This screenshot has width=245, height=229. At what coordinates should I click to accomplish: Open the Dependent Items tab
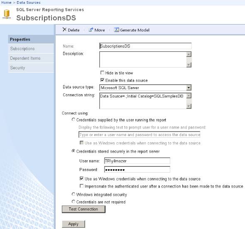click(31, 58)
